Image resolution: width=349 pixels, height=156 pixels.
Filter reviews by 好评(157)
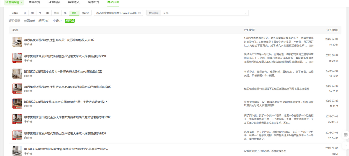(x=44, y=21)
